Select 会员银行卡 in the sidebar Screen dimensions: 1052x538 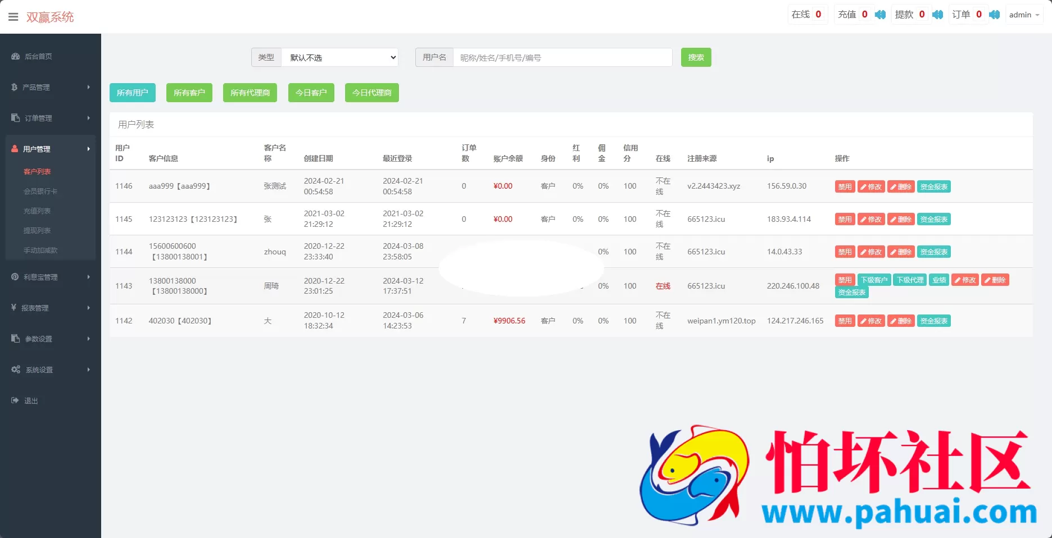pyautogui.click(x=40, y=191)
